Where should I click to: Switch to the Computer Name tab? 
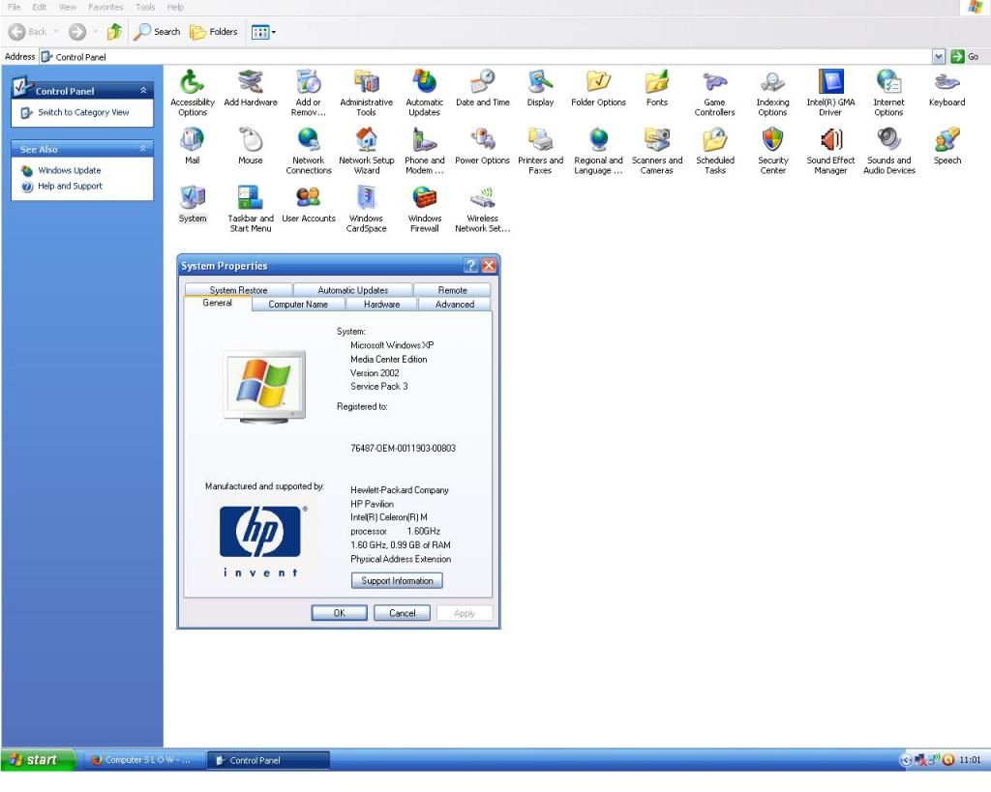pos(297,304)
